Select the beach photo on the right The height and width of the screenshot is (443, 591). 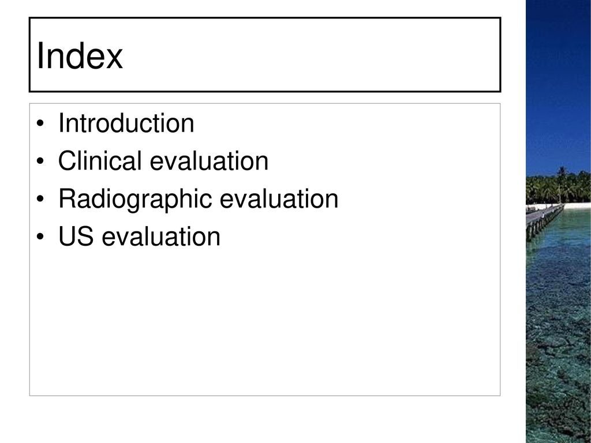(x=558, y=221)
